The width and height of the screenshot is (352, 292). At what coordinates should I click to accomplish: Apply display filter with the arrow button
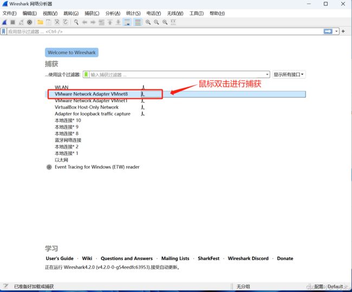(x=328, y=31)
